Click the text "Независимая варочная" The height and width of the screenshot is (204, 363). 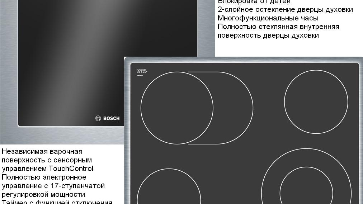42,152
